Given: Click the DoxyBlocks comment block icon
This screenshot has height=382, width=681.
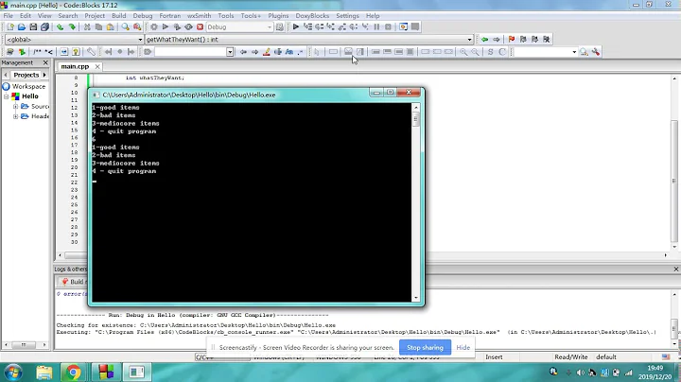Looking at the screenshot, I should [37, 52].
